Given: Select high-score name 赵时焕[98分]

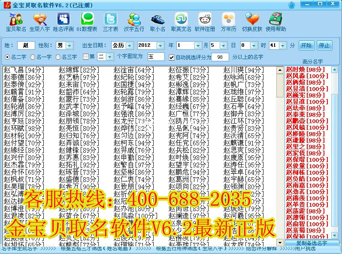Looking at the screenshot, I should (x=306, y=70).
